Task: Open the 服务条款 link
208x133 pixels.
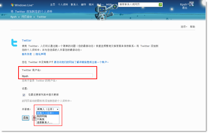Action: (x=27, y=54)
